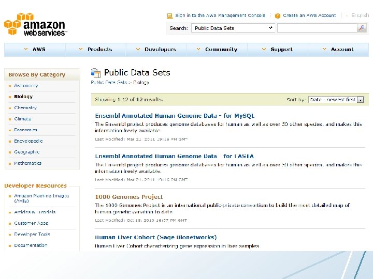Expand the Products navigation menu

(96, 50)
